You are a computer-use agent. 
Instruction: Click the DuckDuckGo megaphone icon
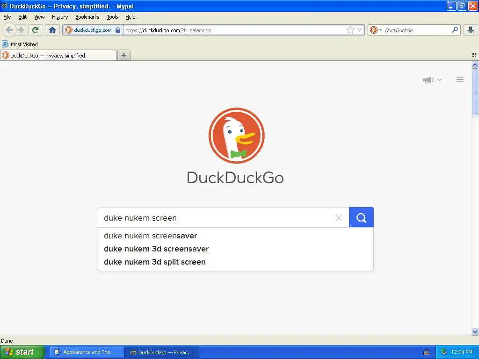[428, 80]
